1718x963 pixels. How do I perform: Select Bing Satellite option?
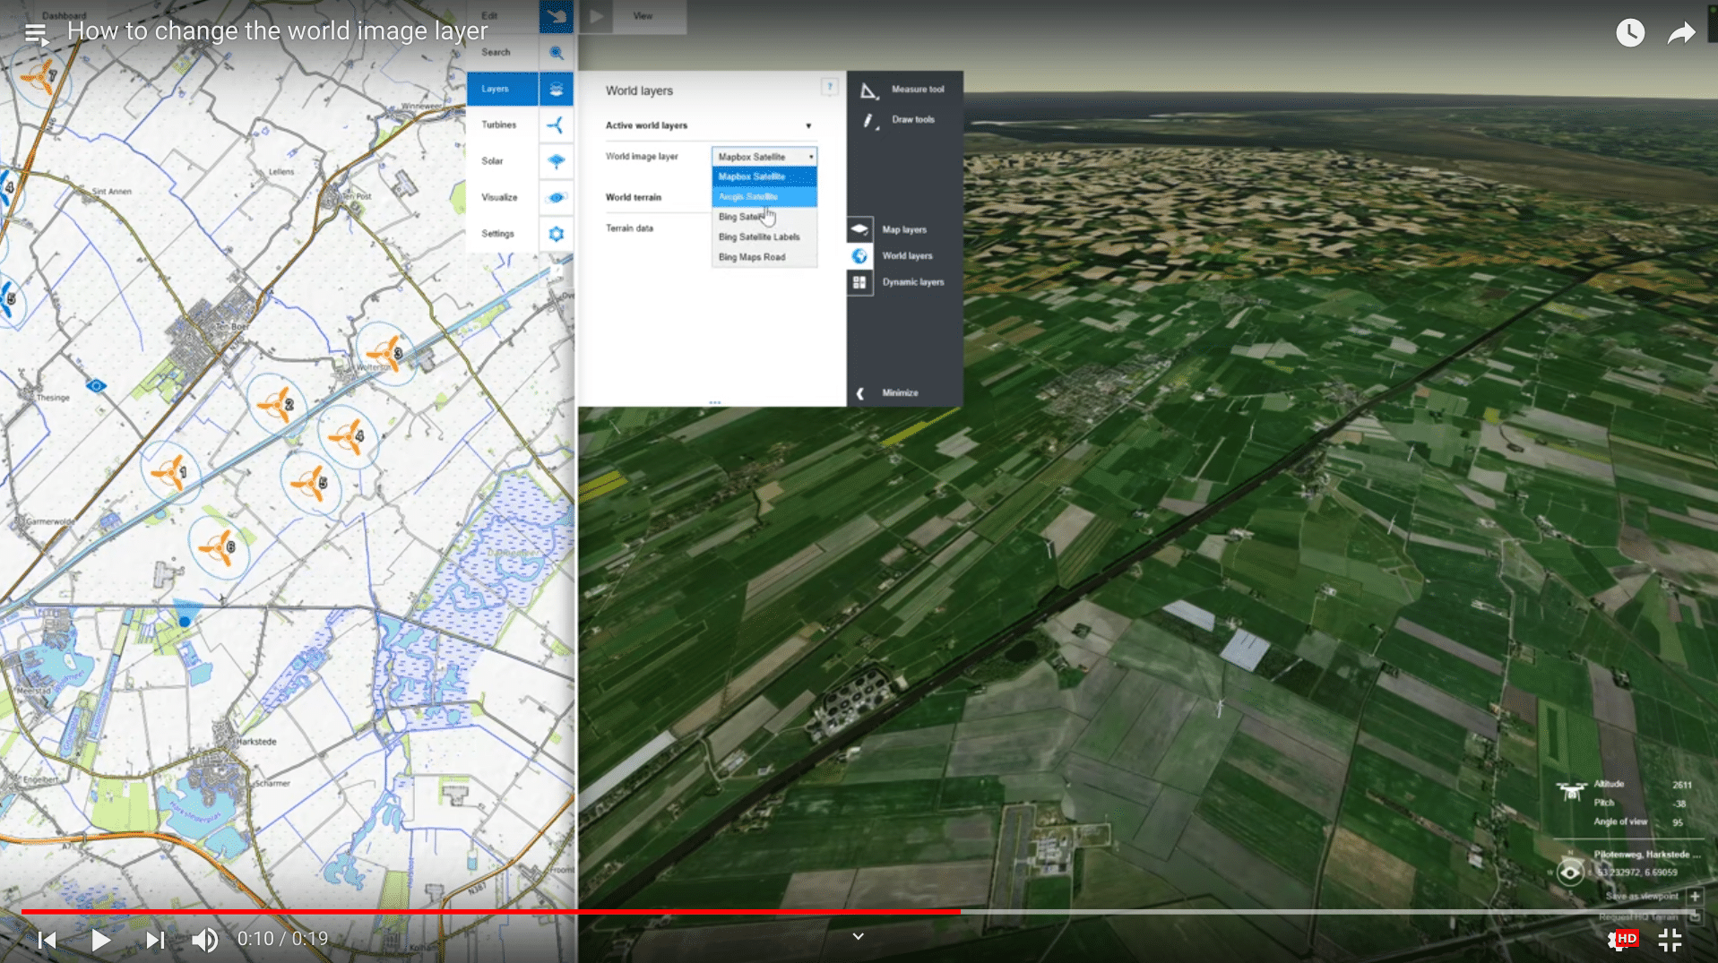click(x=764, y=217)
